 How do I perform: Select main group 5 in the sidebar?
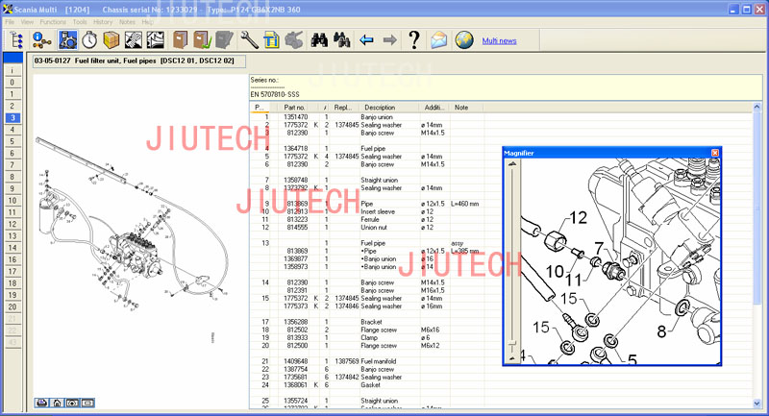(x=12, y=141)
